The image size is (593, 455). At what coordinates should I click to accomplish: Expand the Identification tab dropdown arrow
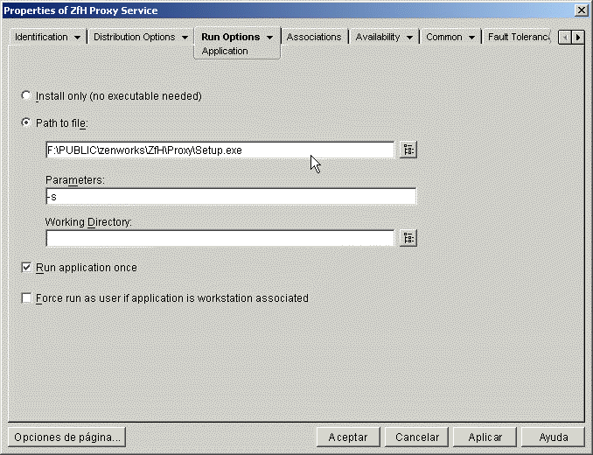[x=78, y=38]
